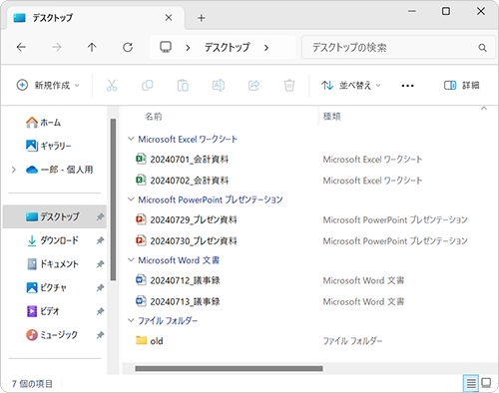
Task: Click the ファイル フォルダー group header text
Action: 168,320
